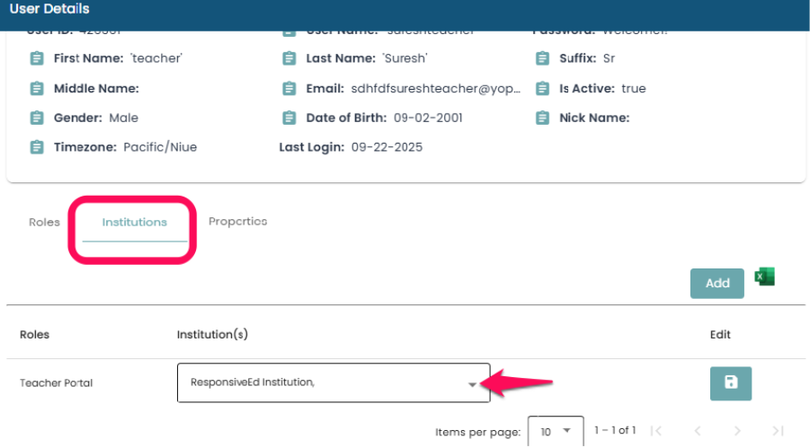Open the ResponsiveEd Institution dropdown

pos(333,382)
